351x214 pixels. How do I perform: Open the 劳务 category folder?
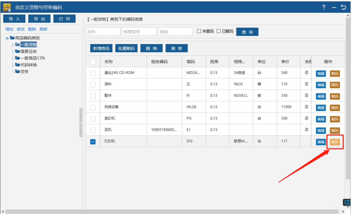24,72
